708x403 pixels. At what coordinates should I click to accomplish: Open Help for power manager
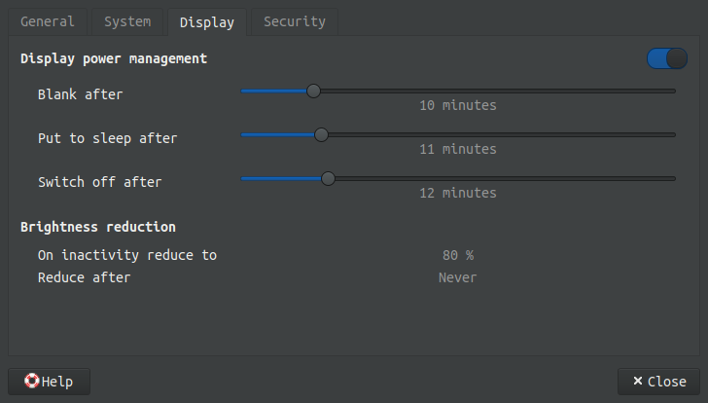49,382
